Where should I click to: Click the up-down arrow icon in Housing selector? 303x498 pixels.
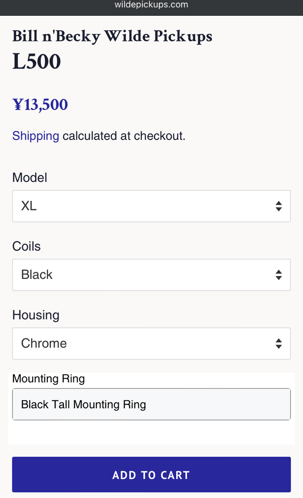pyautogui.click(x=279, y=344)
